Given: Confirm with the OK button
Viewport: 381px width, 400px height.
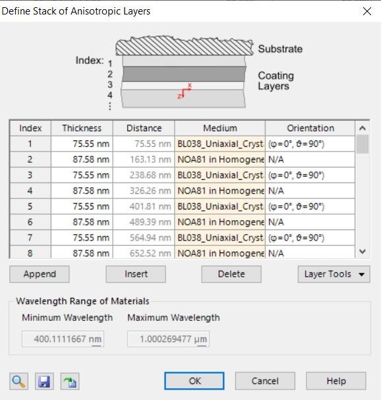Looking at the screenshot, I should pyautogui.click(x=194, y=381).
